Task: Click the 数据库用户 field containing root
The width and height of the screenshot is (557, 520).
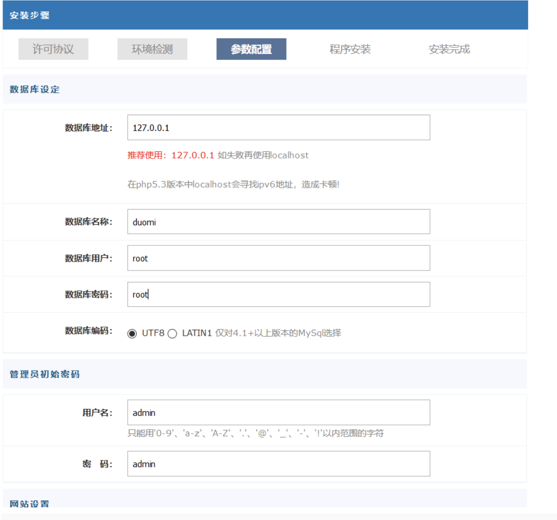Action: (x=279, y=258)
